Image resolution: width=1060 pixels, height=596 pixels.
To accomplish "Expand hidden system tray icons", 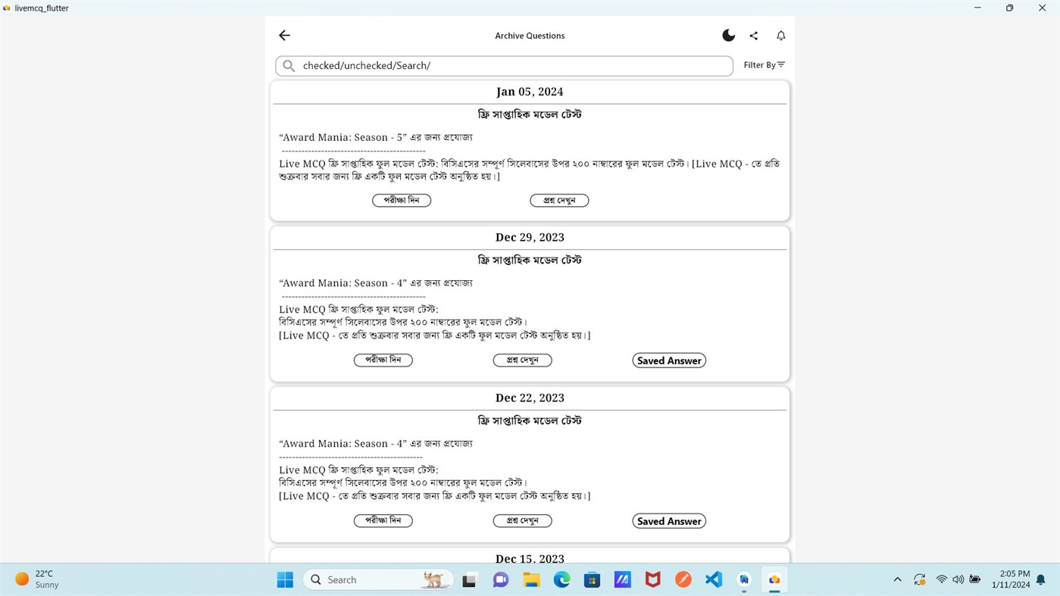I will (897, 579).
